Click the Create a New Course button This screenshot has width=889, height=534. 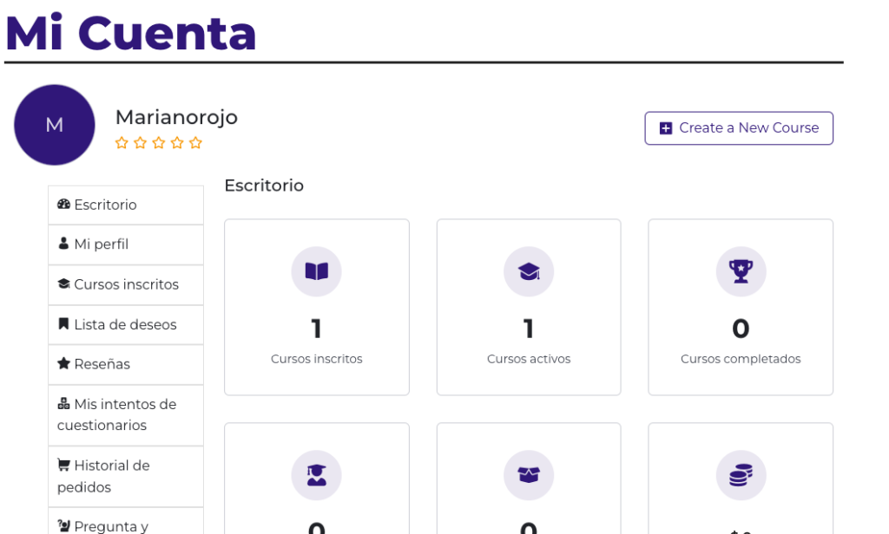[x=739, y=128]
